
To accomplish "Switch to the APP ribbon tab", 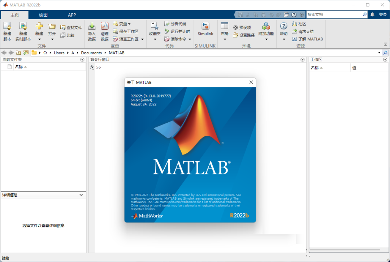I will [x=72, y=15].
